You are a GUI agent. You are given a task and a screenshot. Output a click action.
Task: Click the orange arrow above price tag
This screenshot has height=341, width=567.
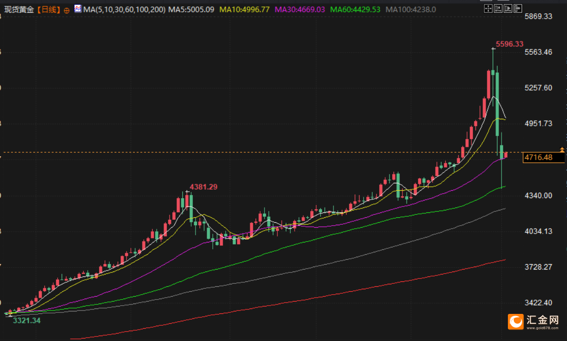point(562,149)
